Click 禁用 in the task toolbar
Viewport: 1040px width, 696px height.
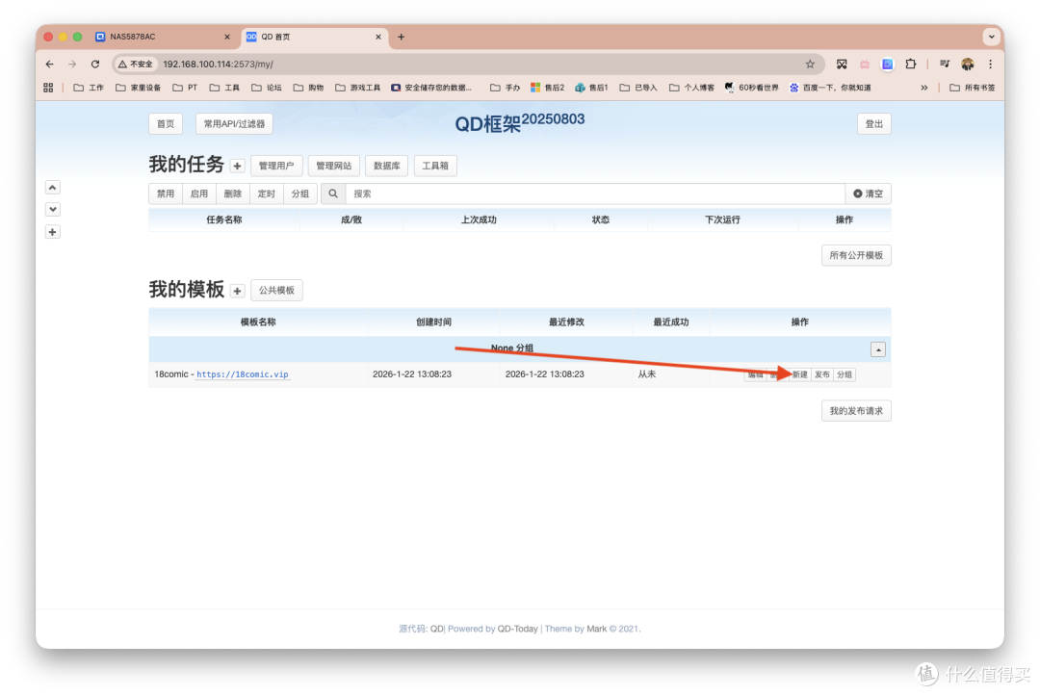166,193
